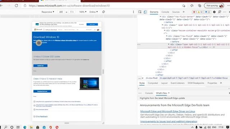Screen dimensions: 230x129
Task: Click the Not syncing profile button
Action: (x=214, y=6)
